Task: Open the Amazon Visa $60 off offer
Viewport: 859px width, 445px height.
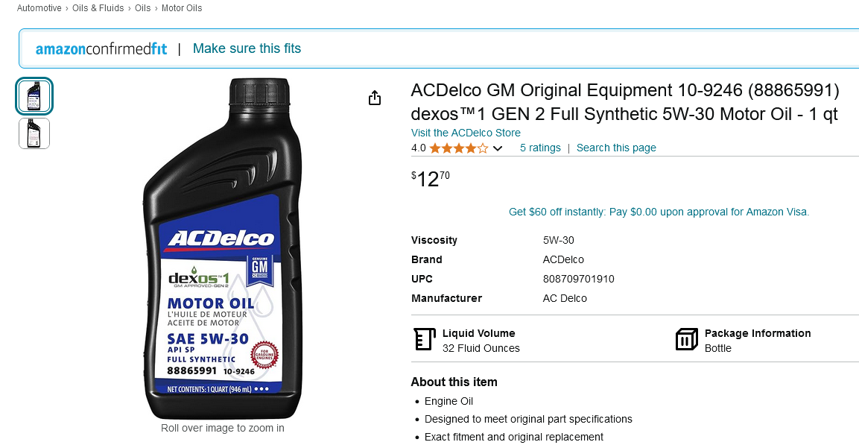Action: 659,212
